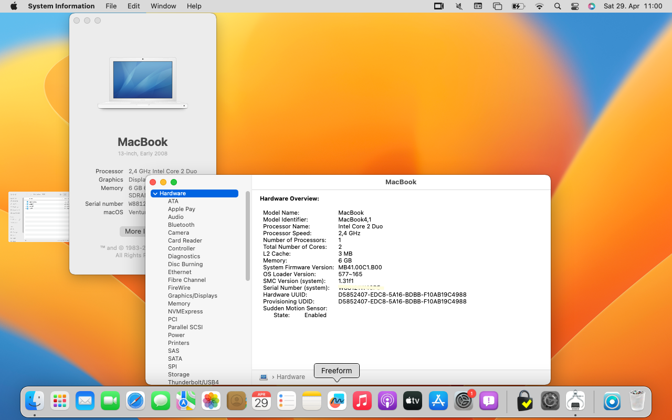Select Audio in the sidebar

coord(176,217)
